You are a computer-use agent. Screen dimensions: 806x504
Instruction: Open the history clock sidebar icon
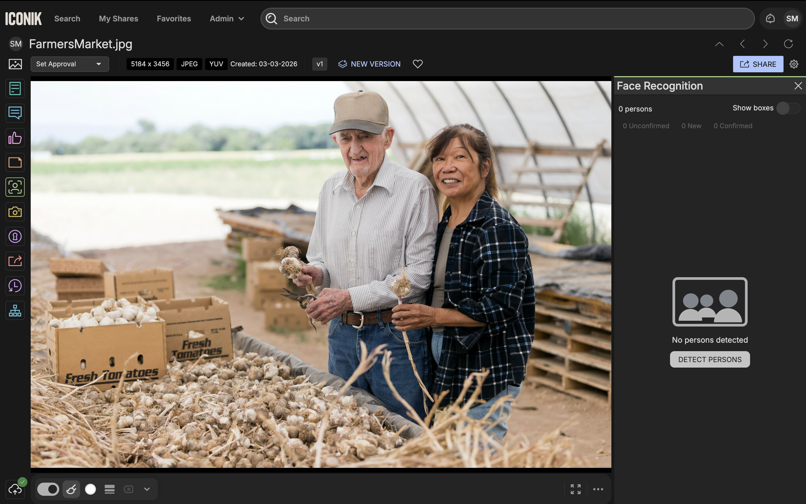click(x=15, y=286)
